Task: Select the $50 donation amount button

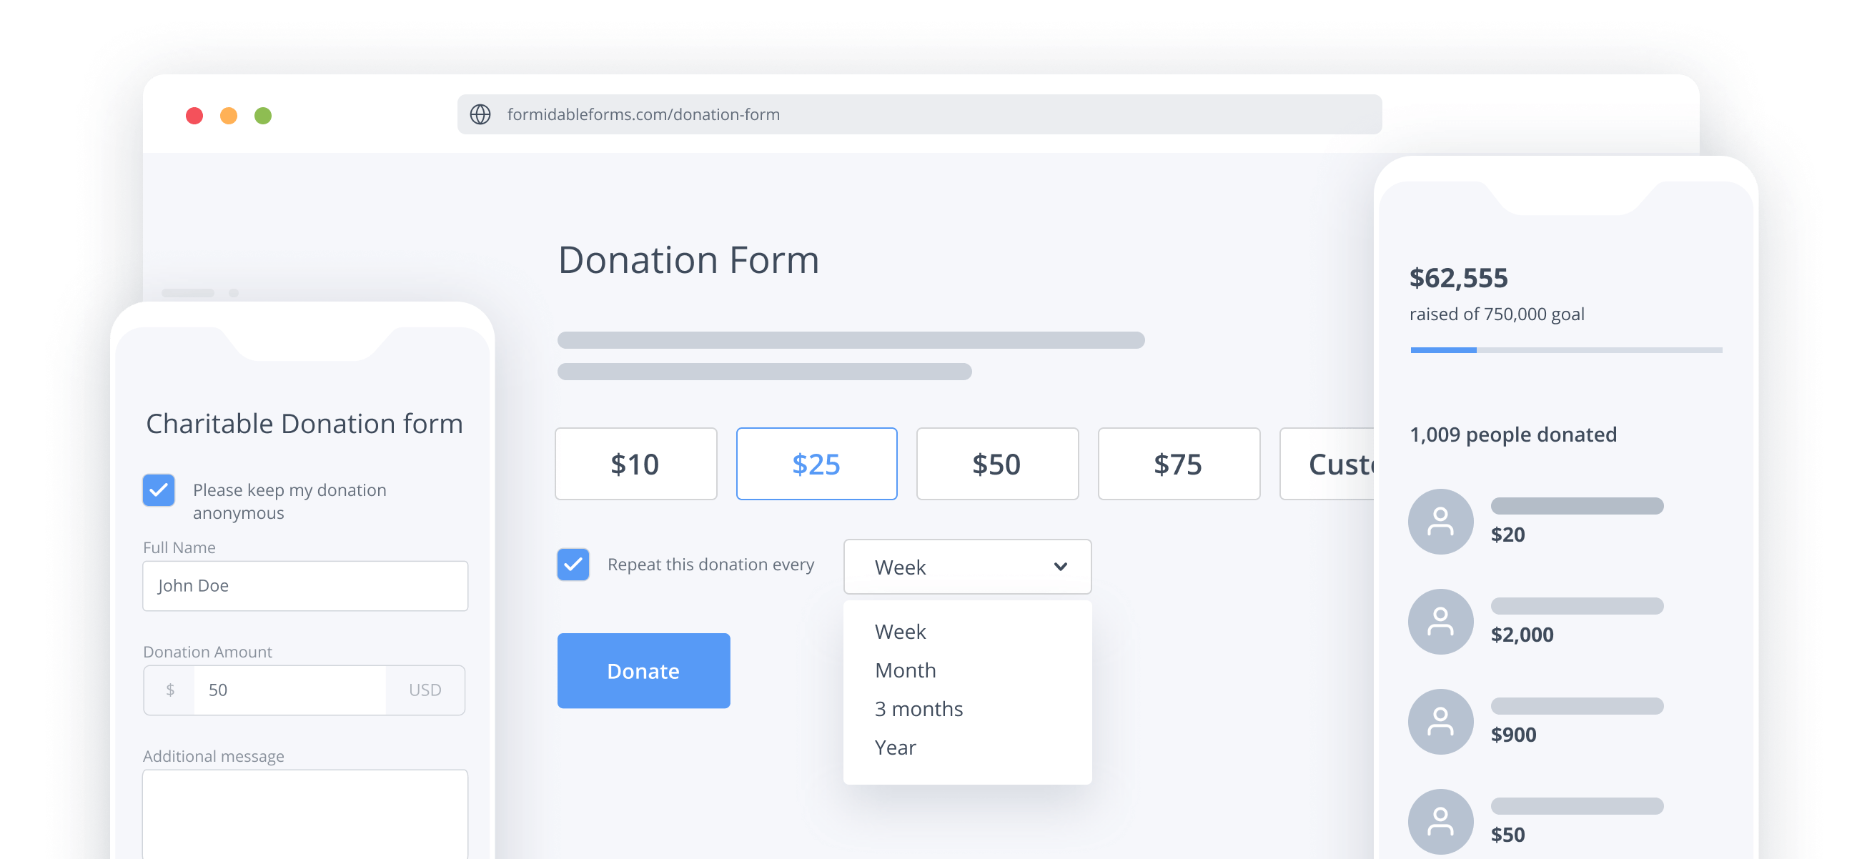Action: point(997,463)
